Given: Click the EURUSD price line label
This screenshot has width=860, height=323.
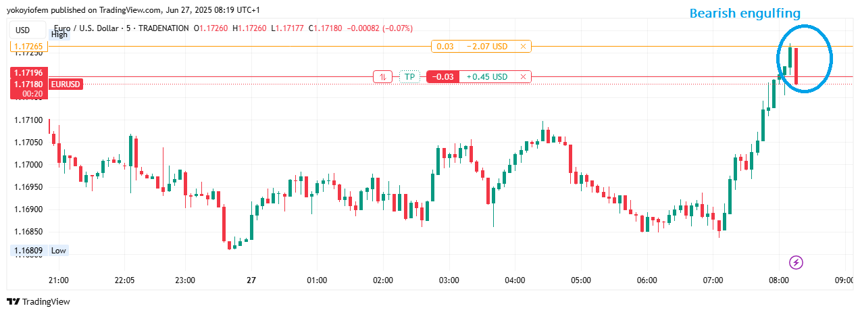Looking at the screenshot, I should 66,84.
